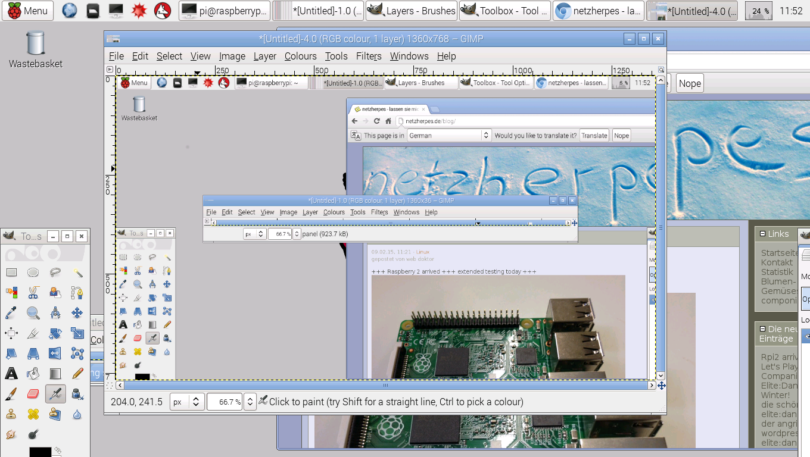Screen dimensions: 810x457
Task: Select the Perspective tool
Action: point(33,353)
